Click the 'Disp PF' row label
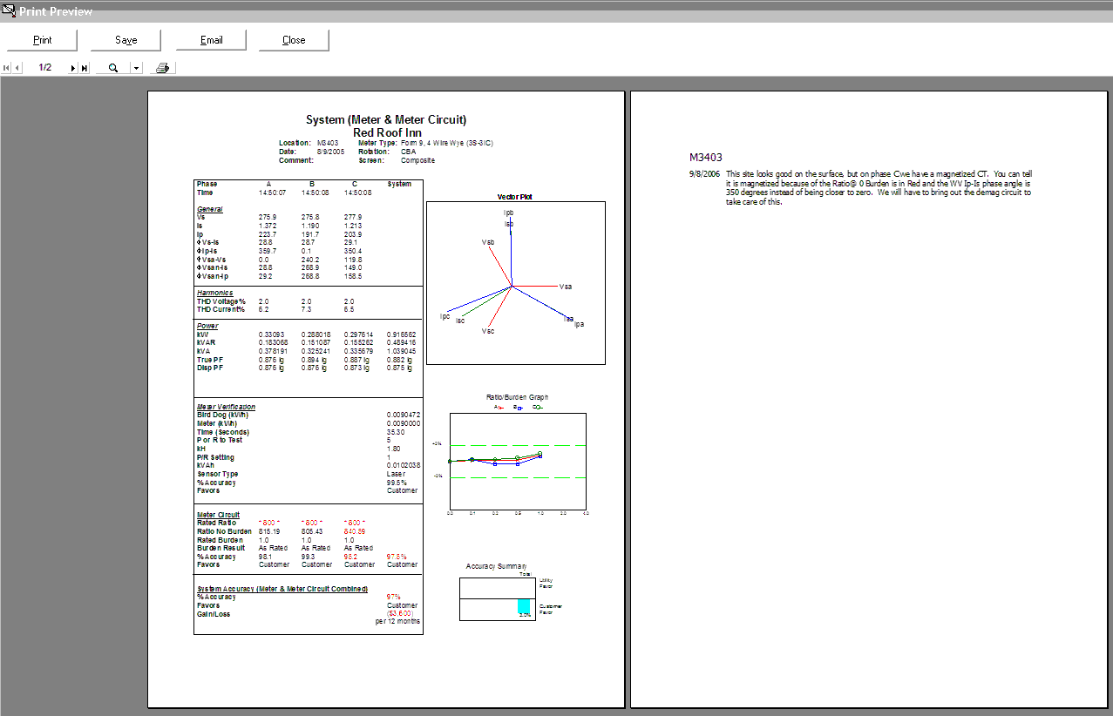The image size is (1113, 716). coord(211,368)
